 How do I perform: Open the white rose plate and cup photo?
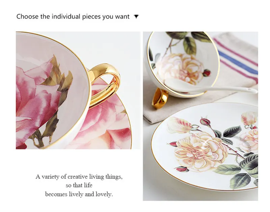[200, 116]
